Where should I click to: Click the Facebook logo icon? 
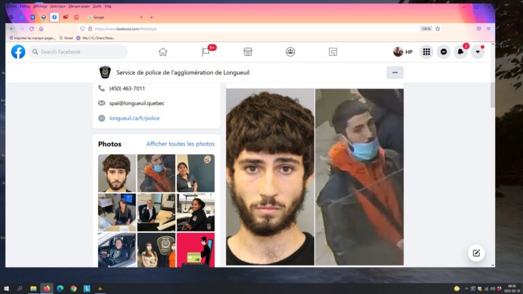[18, 52]
